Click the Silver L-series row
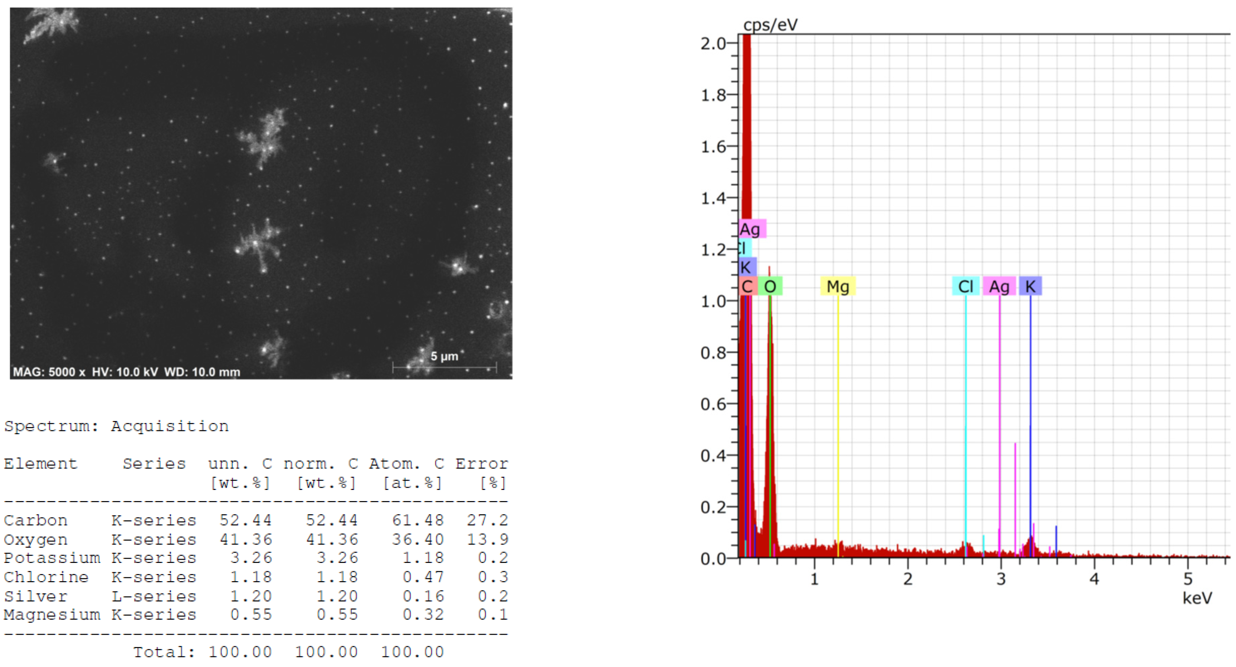1236x667 pixels. click(x=255, y=596)
